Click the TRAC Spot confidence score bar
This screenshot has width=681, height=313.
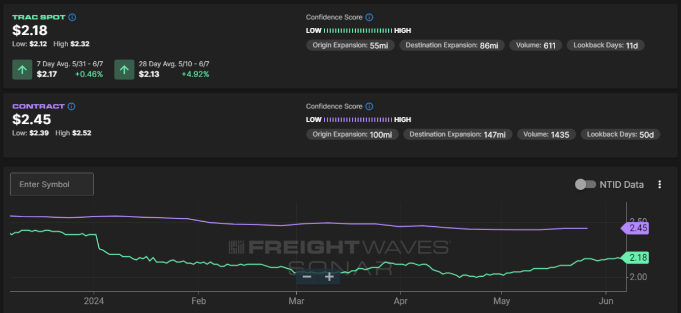[x=358, y=31]
